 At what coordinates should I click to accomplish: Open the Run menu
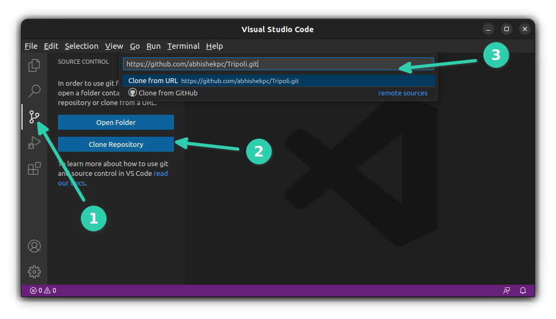point(153,46)
